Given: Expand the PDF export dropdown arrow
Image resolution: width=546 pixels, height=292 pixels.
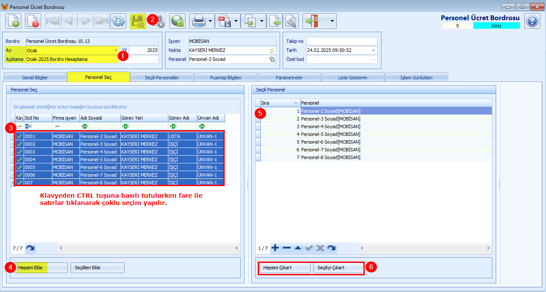Looking at the screenshot, I should (236, 21).
